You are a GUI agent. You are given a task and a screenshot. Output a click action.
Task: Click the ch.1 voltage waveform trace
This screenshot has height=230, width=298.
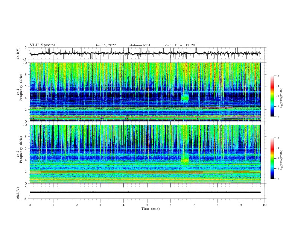(145, 53)
